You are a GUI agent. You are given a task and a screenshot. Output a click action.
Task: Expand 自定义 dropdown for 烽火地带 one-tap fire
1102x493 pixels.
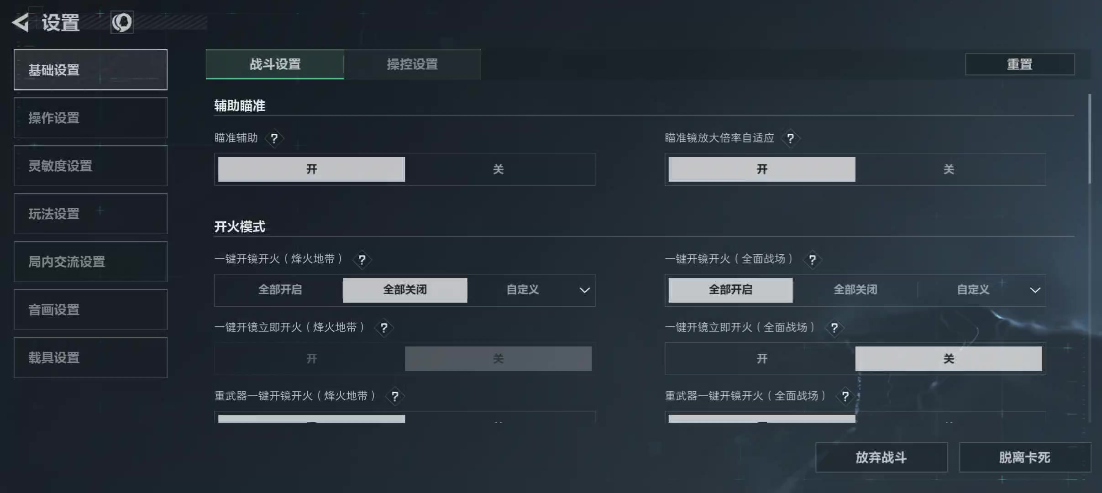[x=584, y=290]
